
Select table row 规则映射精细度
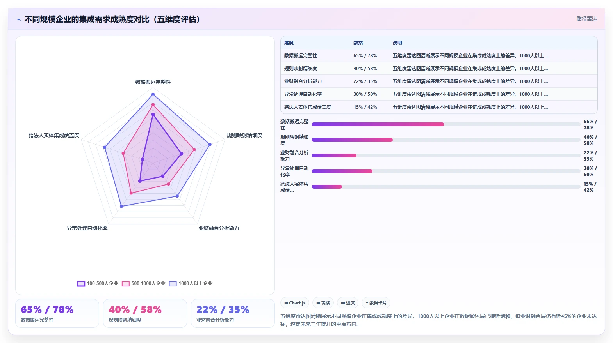pyautogui.click(x=439, y=69)
